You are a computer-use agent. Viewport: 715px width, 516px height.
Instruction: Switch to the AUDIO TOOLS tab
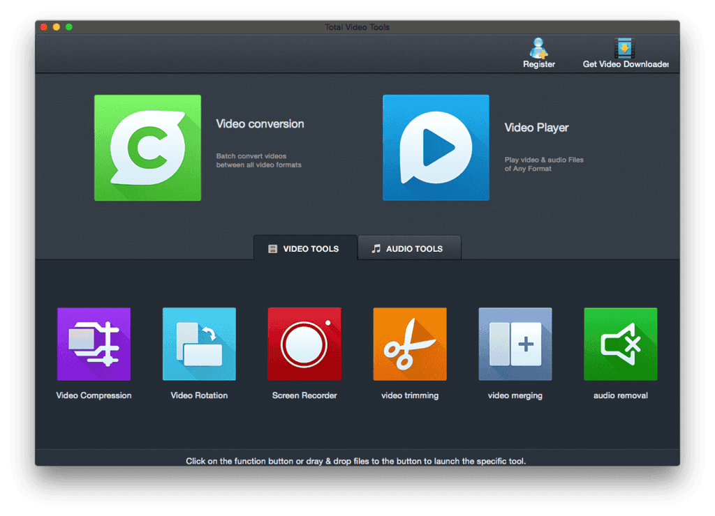[409, 248]
